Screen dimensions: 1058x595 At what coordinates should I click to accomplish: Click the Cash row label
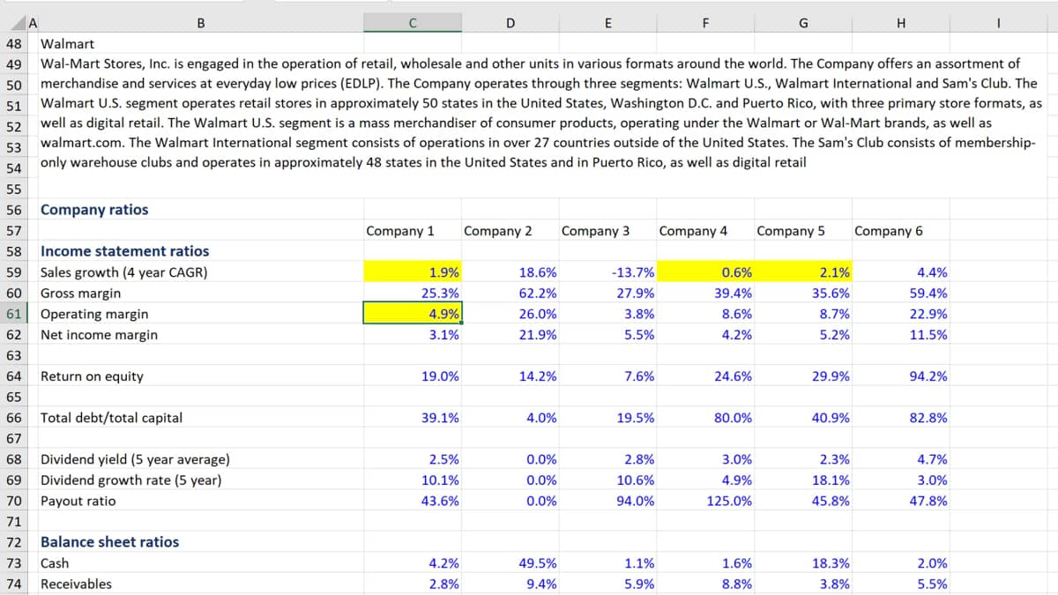[55, 563]
